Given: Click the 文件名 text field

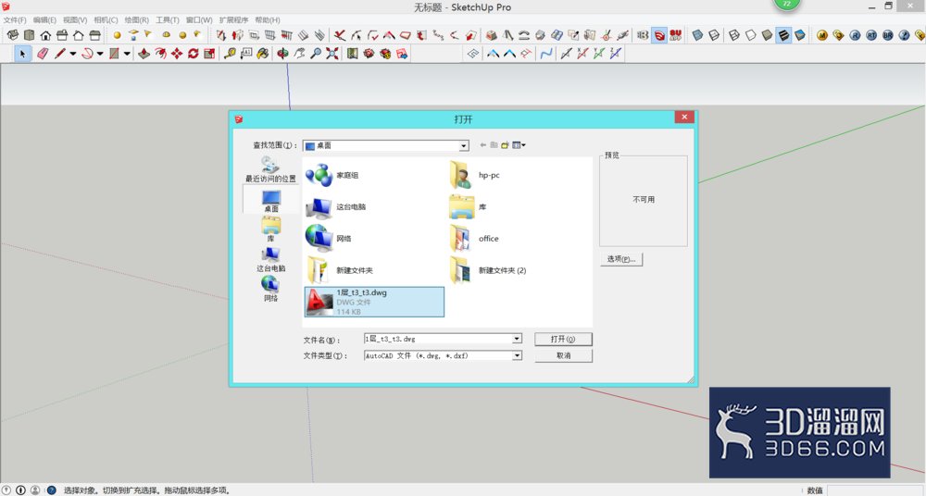Looking at the screenshot, I should (438, 339).
